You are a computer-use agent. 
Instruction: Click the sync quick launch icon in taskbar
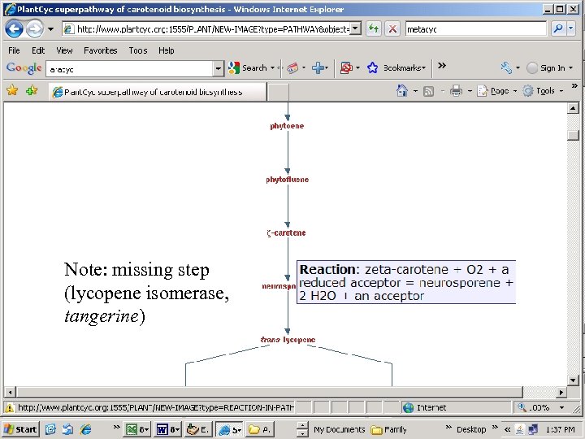click(x=68, y=429)
